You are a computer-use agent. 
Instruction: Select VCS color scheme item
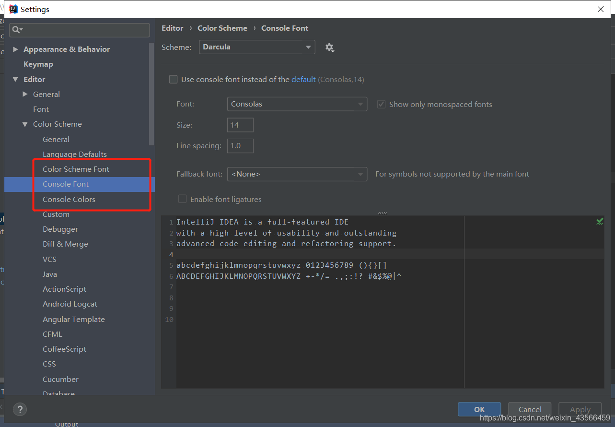(49, 259)
